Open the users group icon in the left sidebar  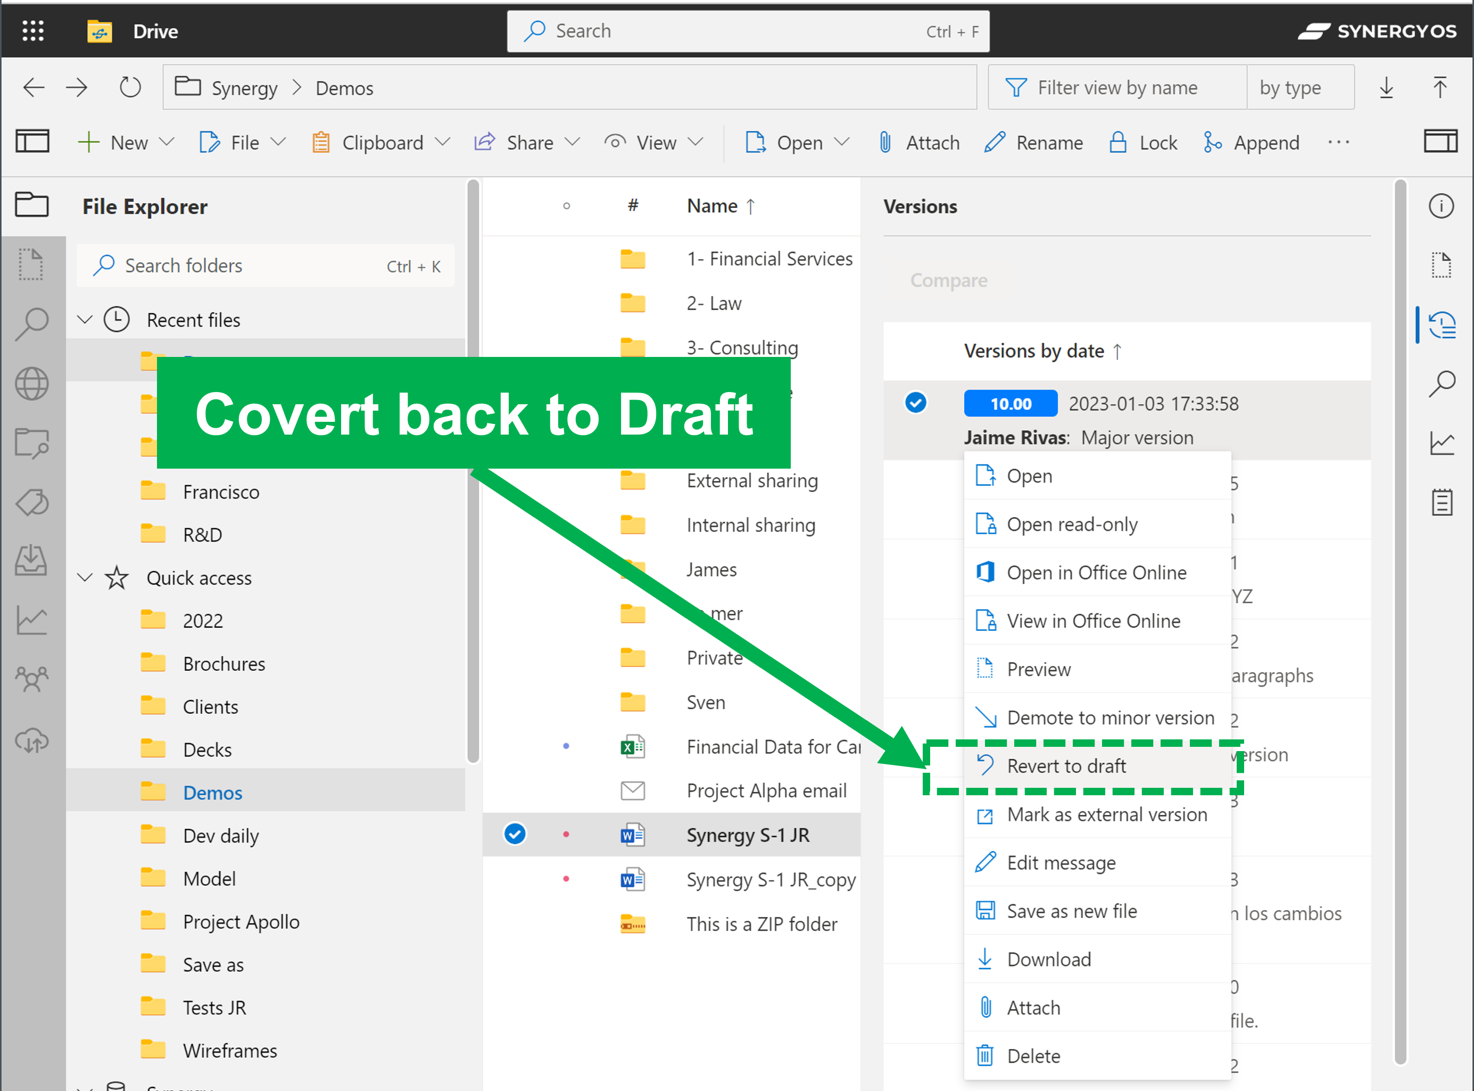click(x=32, y=679)
